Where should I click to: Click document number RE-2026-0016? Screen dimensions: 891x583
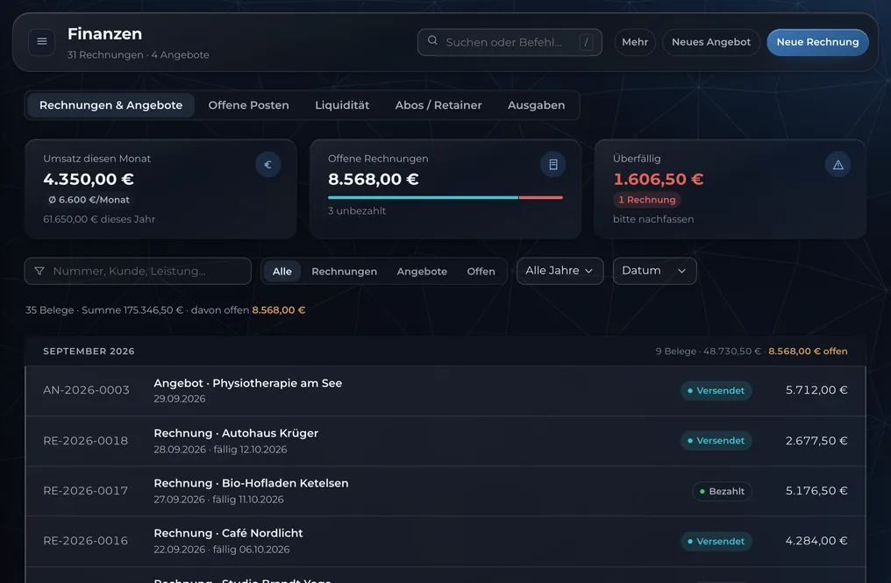86,541
